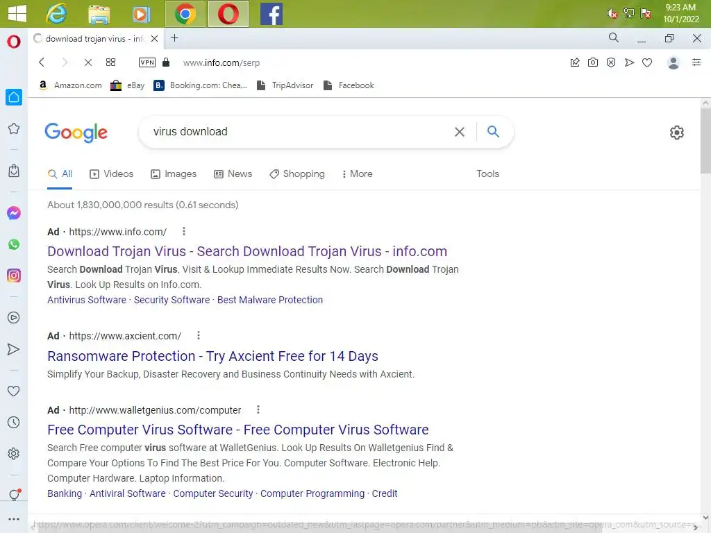Viewport: 711px width, 533px height.
Task: Open Instagram in the Opera sidebar
Action: point(14,275)
